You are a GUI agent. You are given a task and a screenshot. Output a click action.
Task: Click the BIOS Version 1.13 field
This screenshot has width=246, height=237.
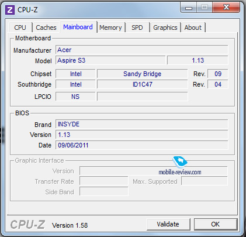[x=141, y=135]
